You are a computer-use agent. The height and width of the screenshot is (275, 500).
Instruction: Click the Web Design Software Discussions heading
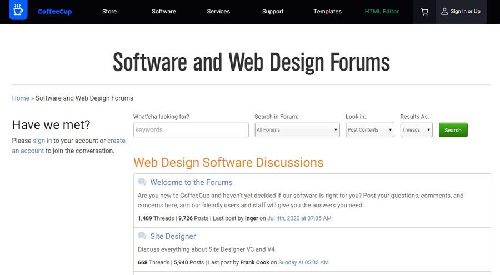tap(228, 162)
